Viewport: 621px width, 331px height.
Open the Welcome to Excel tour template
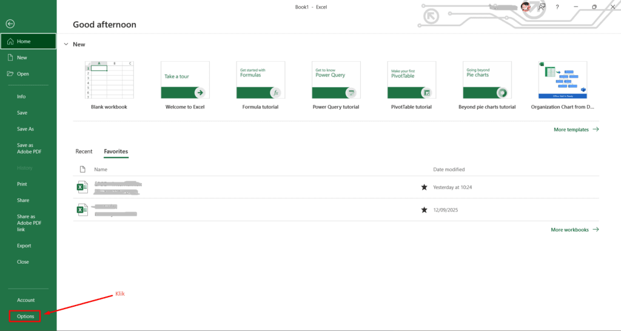(185, 80)
